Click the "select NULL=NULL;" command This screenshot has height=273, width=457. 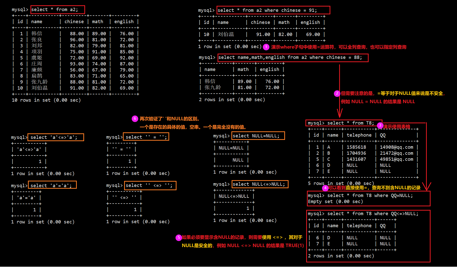click(256, 136)
